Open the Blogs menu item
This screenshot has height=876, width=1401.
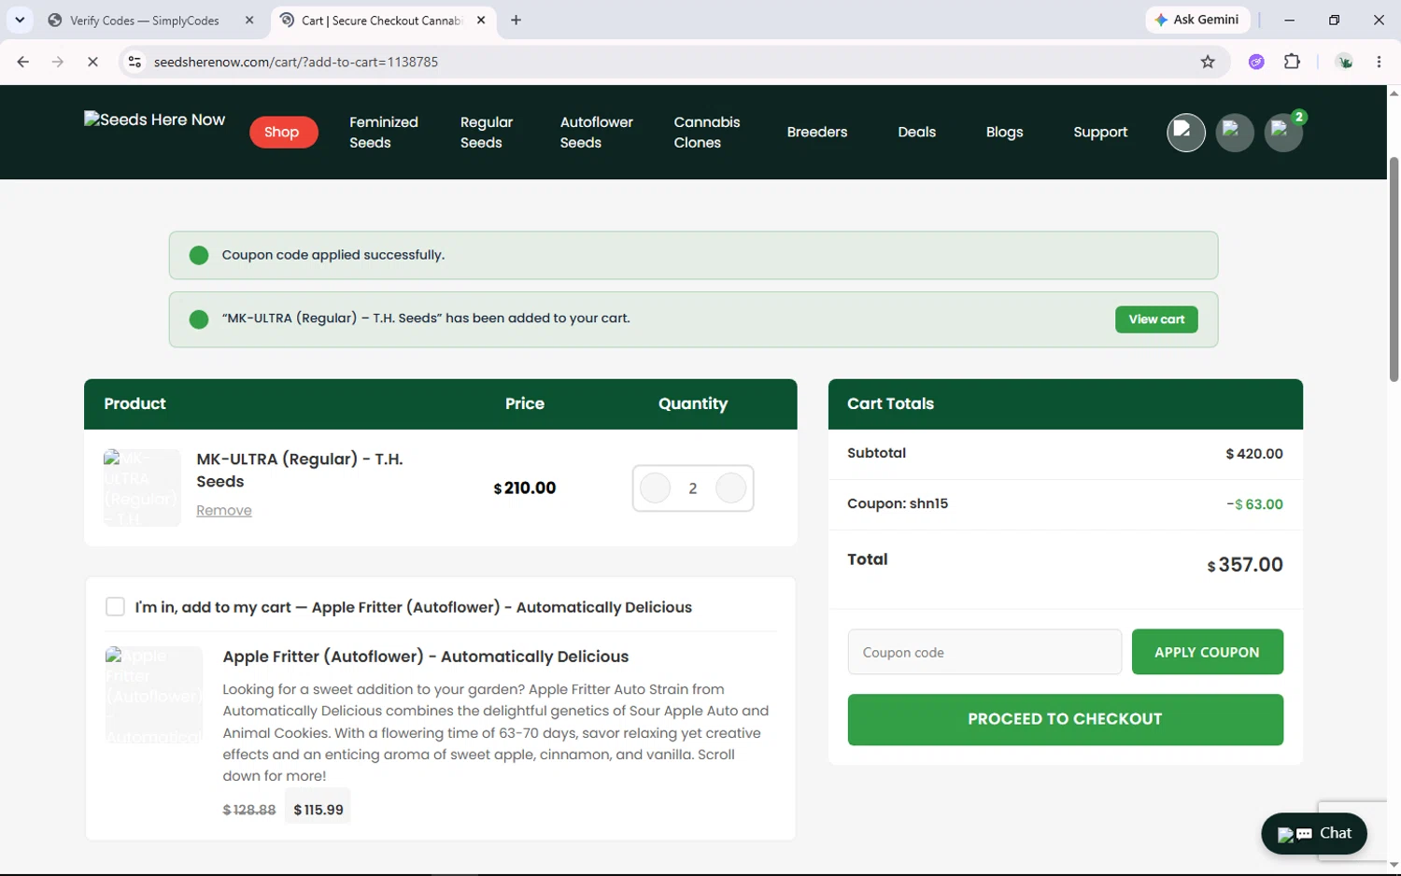(x=1004, y=133)
